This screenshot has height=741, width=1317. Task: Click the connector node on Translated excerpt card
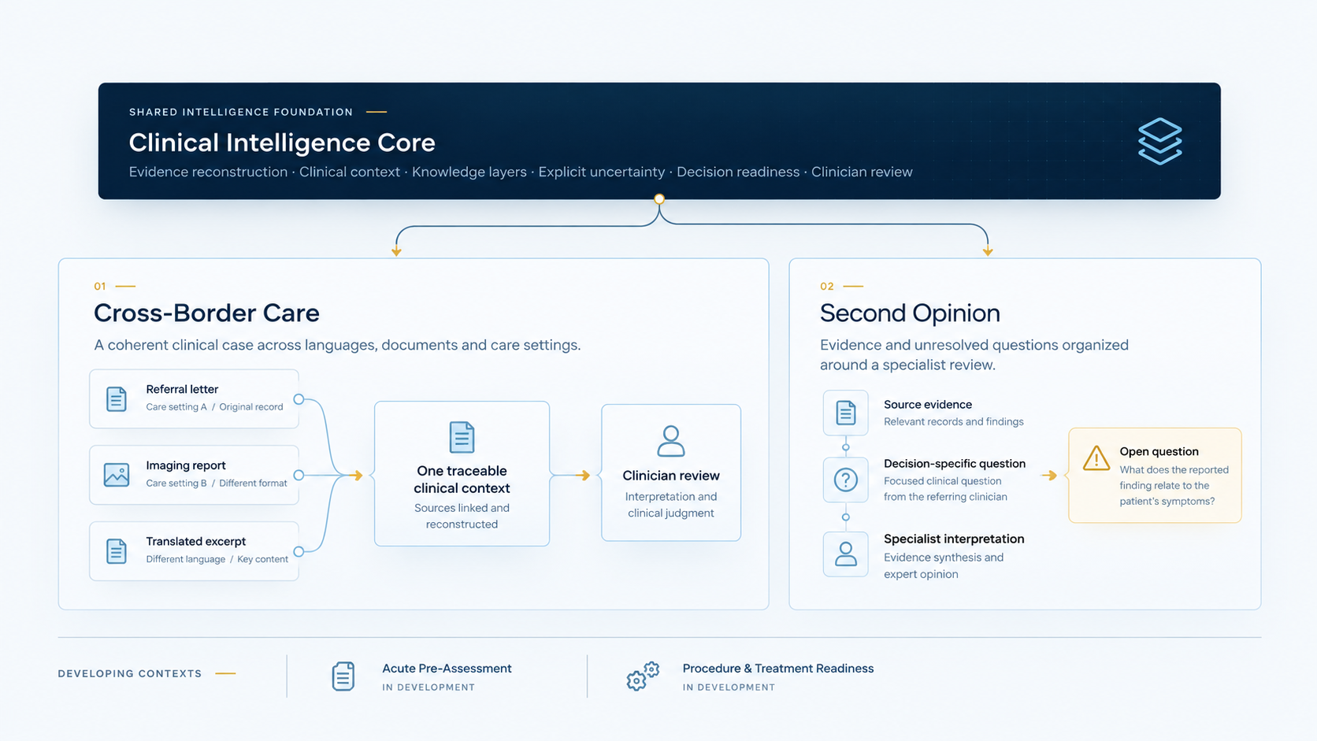[x=299, y=551]
